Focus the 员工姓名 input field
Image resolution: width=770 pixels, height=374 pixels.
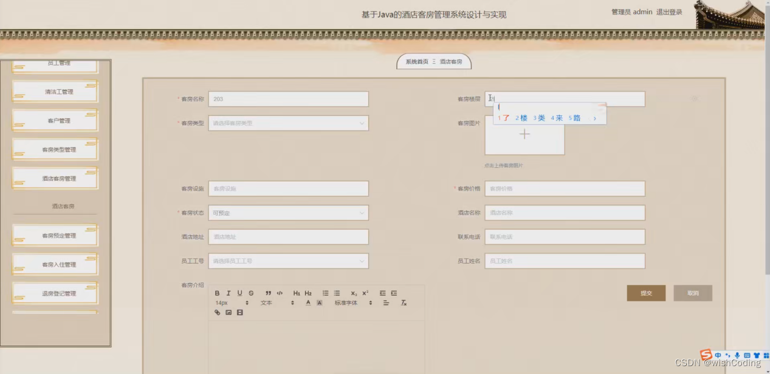[x=565, y=261]
